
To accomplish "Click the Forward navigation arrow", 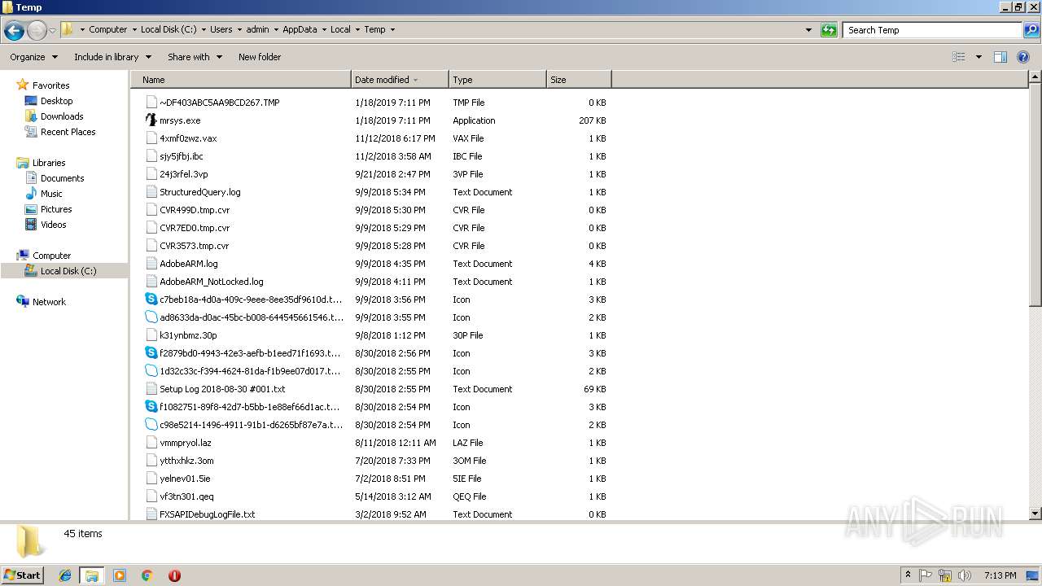I will 37,31.
